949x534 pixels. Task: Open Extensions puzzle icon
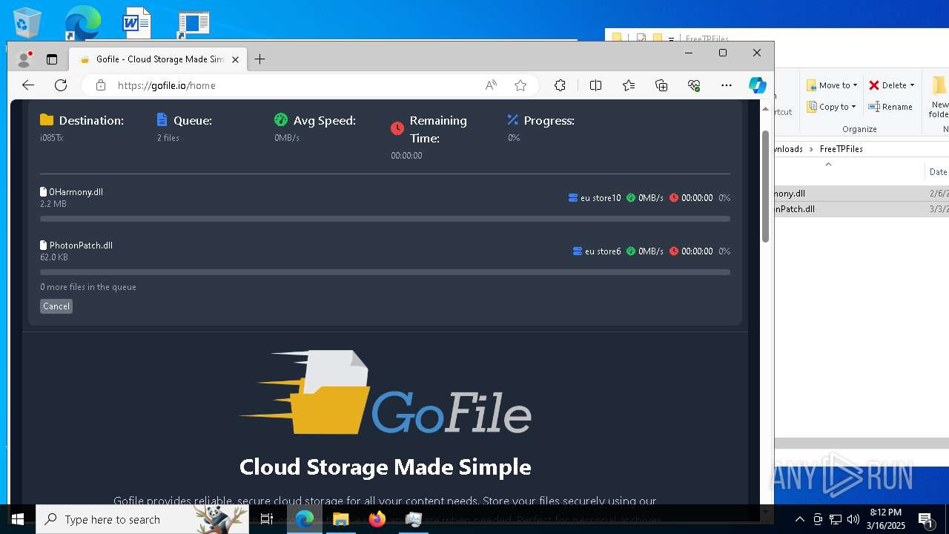560,85
